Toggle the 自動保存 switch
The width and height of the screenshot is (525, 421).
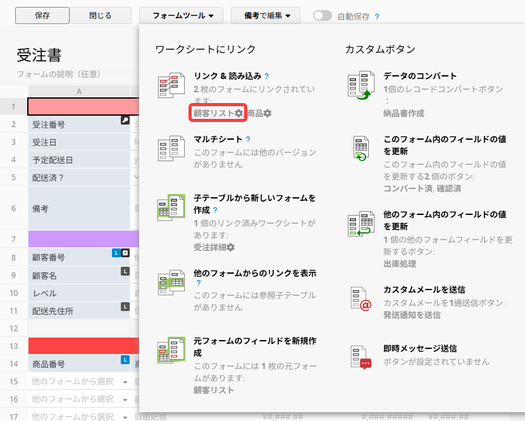(323, 16)
